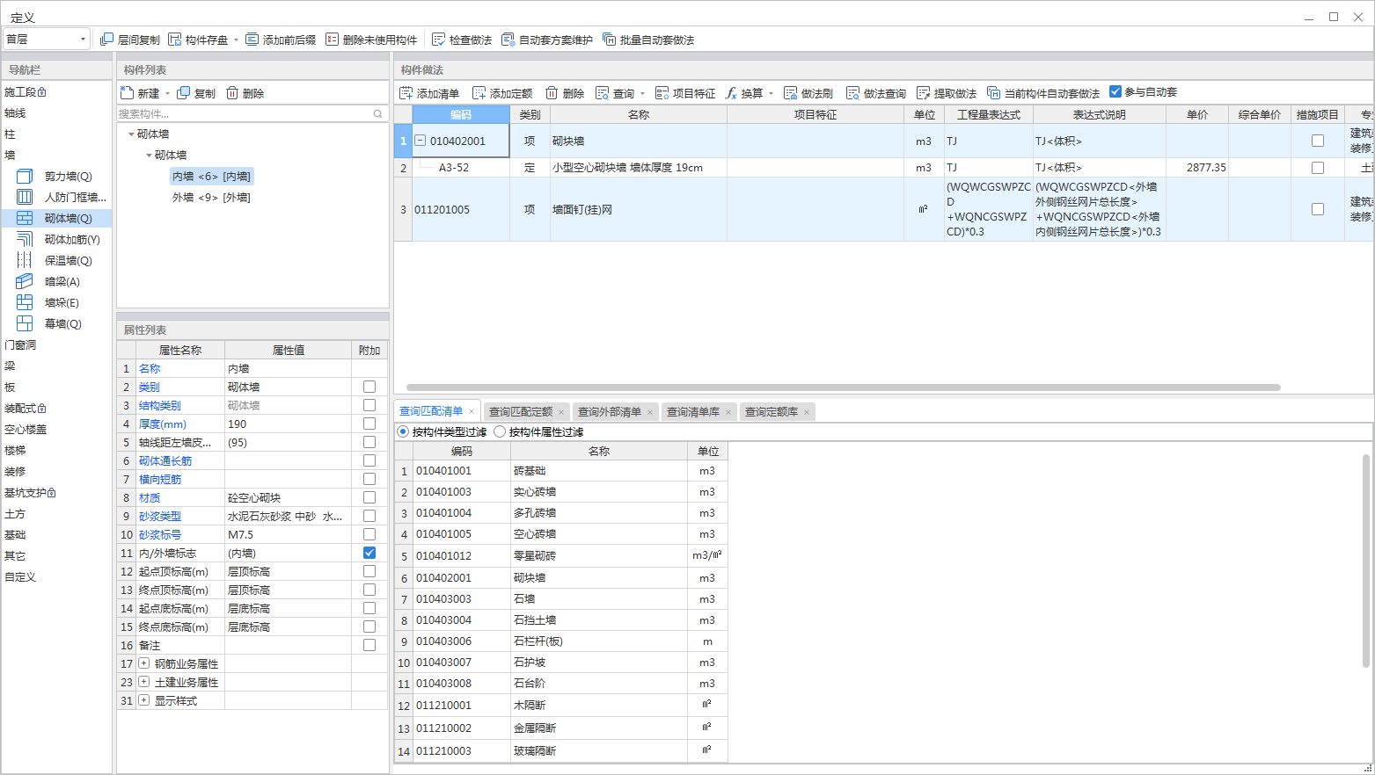Check 措施项目 box for 010402001 row
Screen dimensions: 1375x775
pos(1318,141)
